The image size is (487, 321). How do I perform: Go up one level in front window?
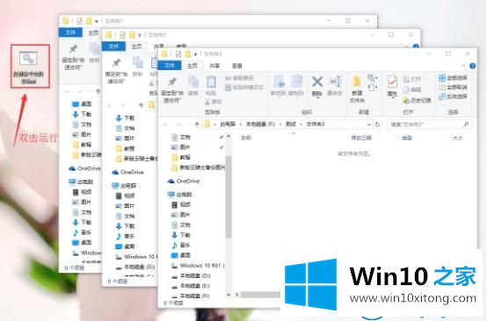pyautogui.click(x=196, y=125)
